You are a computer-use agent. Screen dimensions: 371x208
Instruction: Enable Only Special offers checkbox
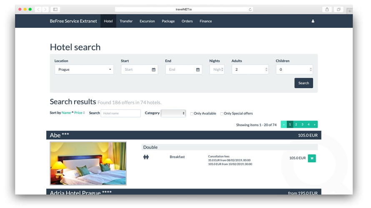tap(222, 114)
